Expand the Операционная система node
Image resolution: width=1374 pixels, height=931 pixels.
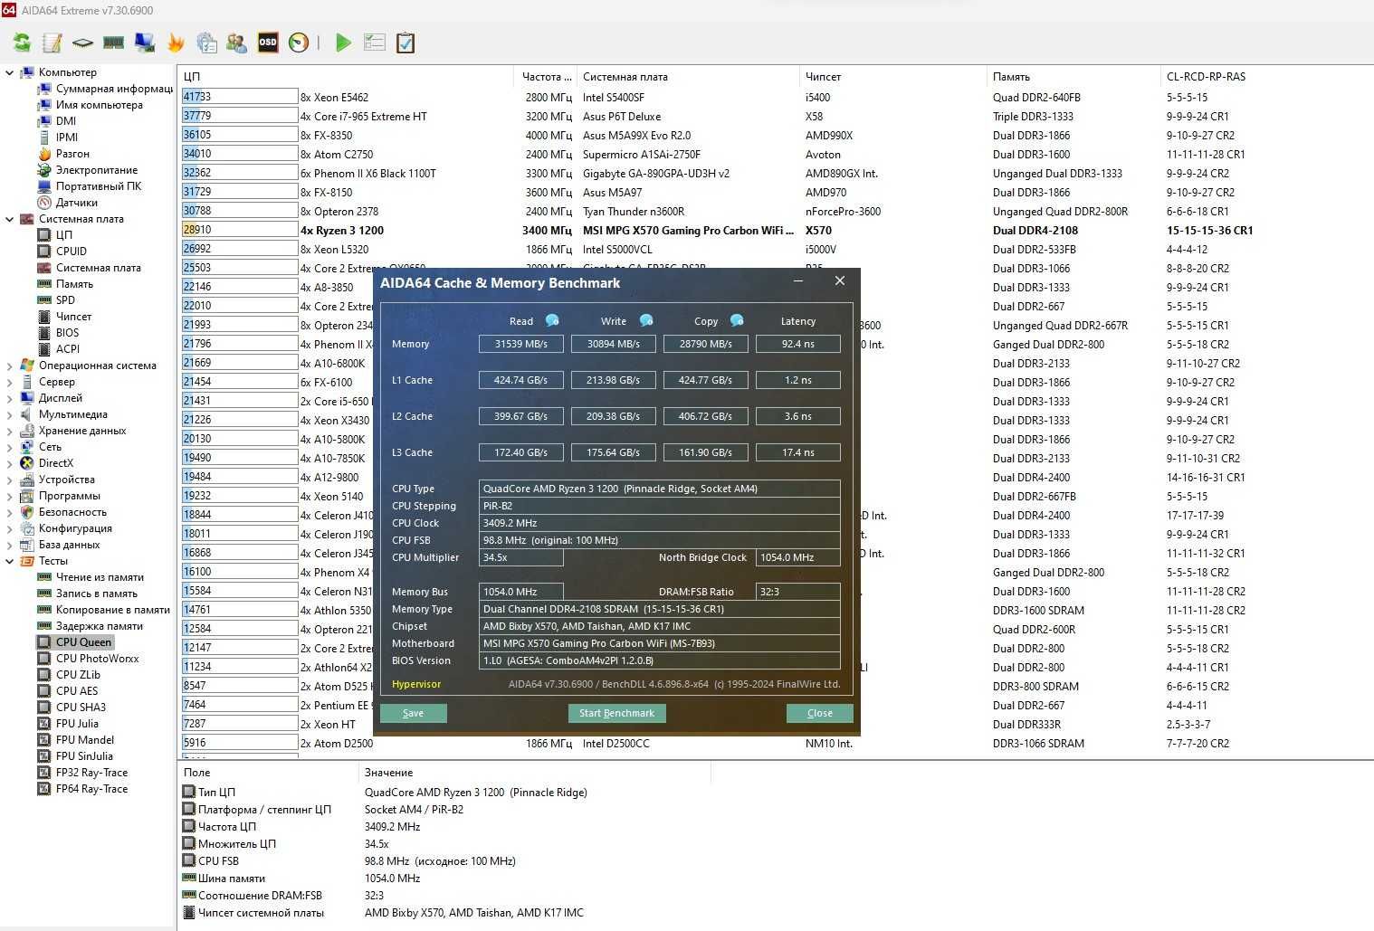[x=10, y=366]
